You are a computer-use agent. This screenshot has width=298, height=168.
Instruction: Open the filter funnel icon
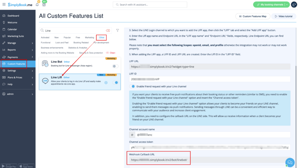point(118,31)
